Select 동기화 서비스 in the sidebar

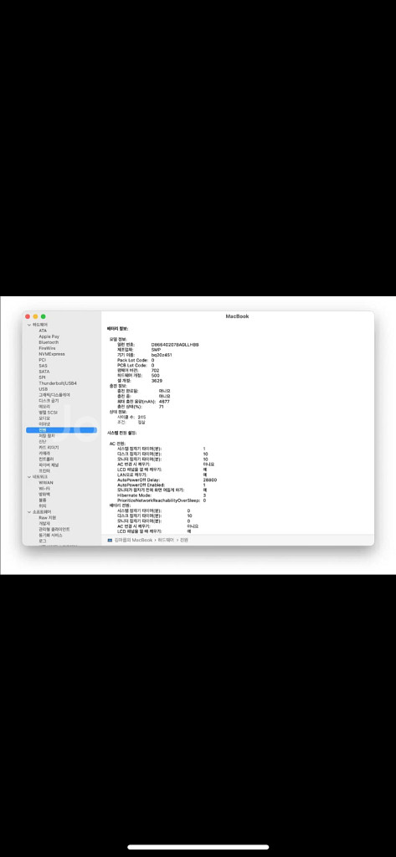click(50, 535)
